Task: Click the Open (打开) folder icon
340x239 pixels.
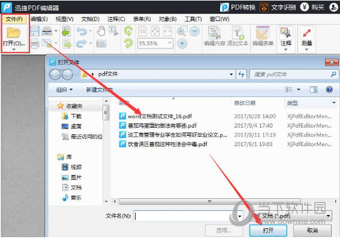Action: click(13, 32)
